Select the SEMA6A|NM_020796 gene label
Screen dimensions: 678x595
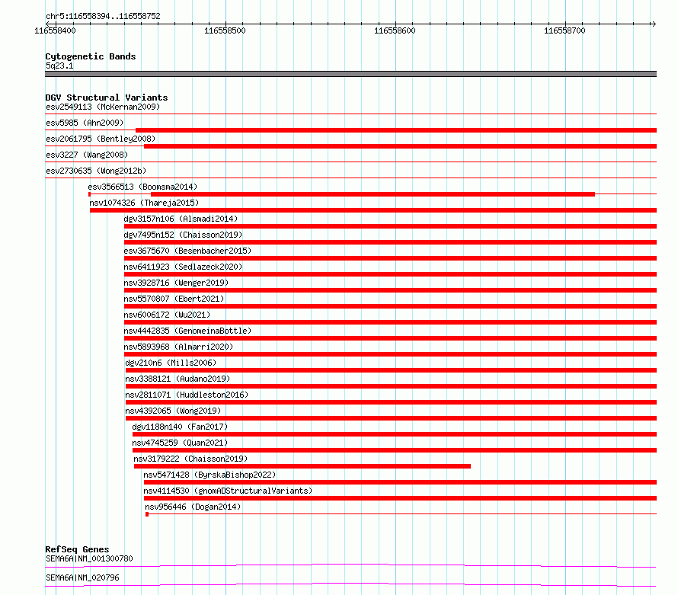coord(82,577)
